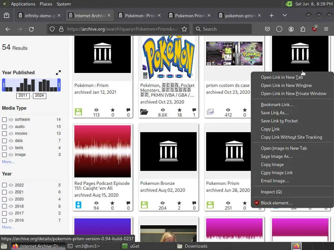Open the Extensions puzzle icon
Viewport: 334px width, 250px height.
tap(303, 29)
